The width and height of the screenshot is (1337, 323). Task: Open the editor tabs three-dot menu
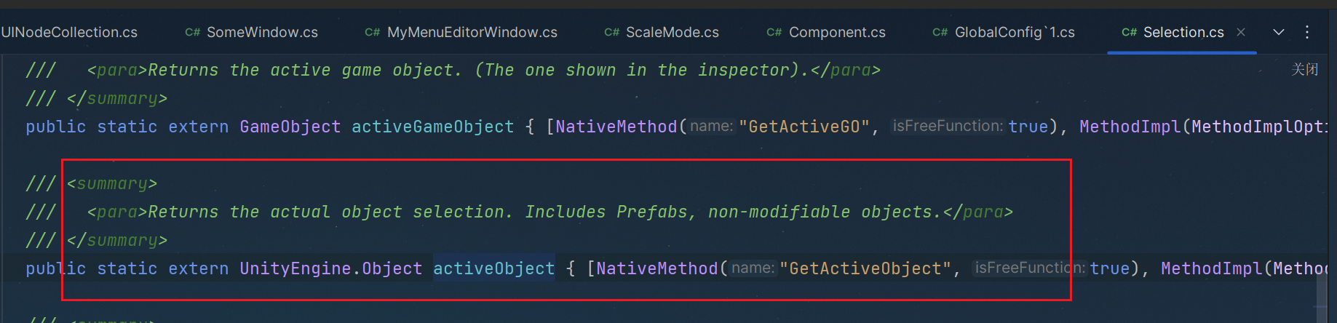(x=1307, y=32)
